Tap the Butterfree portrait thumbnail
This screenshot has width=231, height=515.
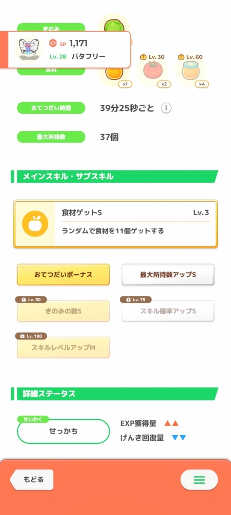[x=30, y=49]
